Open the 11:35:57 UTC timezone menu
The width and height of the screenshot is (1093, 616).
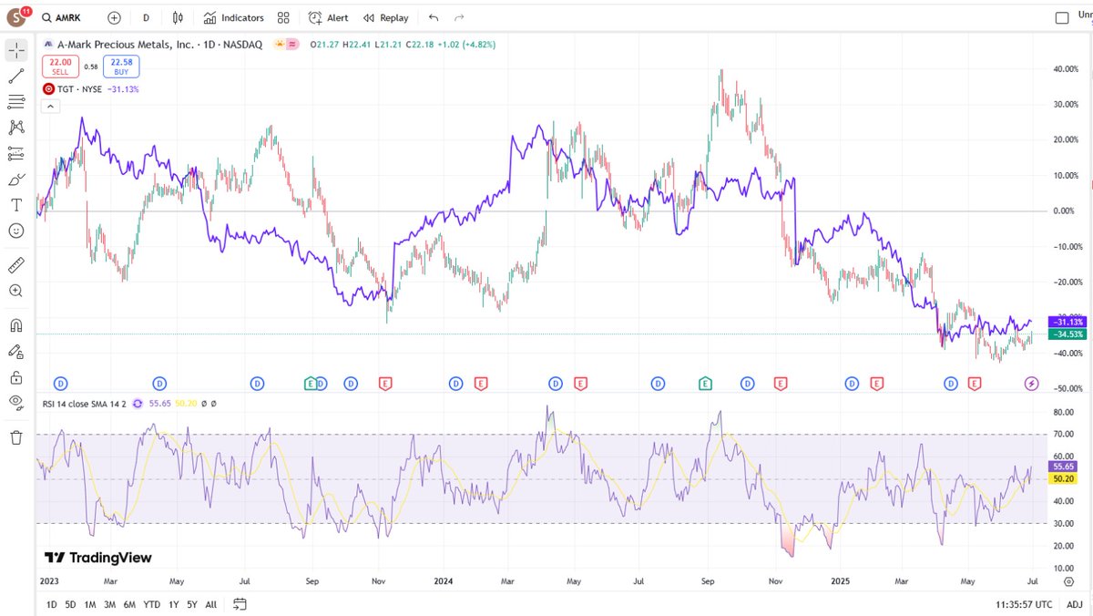(x=1025, y=604)
